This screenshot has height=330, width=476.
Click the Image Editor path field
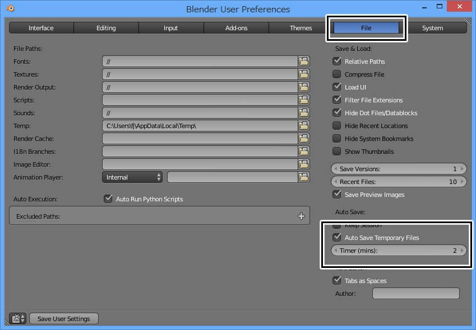pos(200,164)
